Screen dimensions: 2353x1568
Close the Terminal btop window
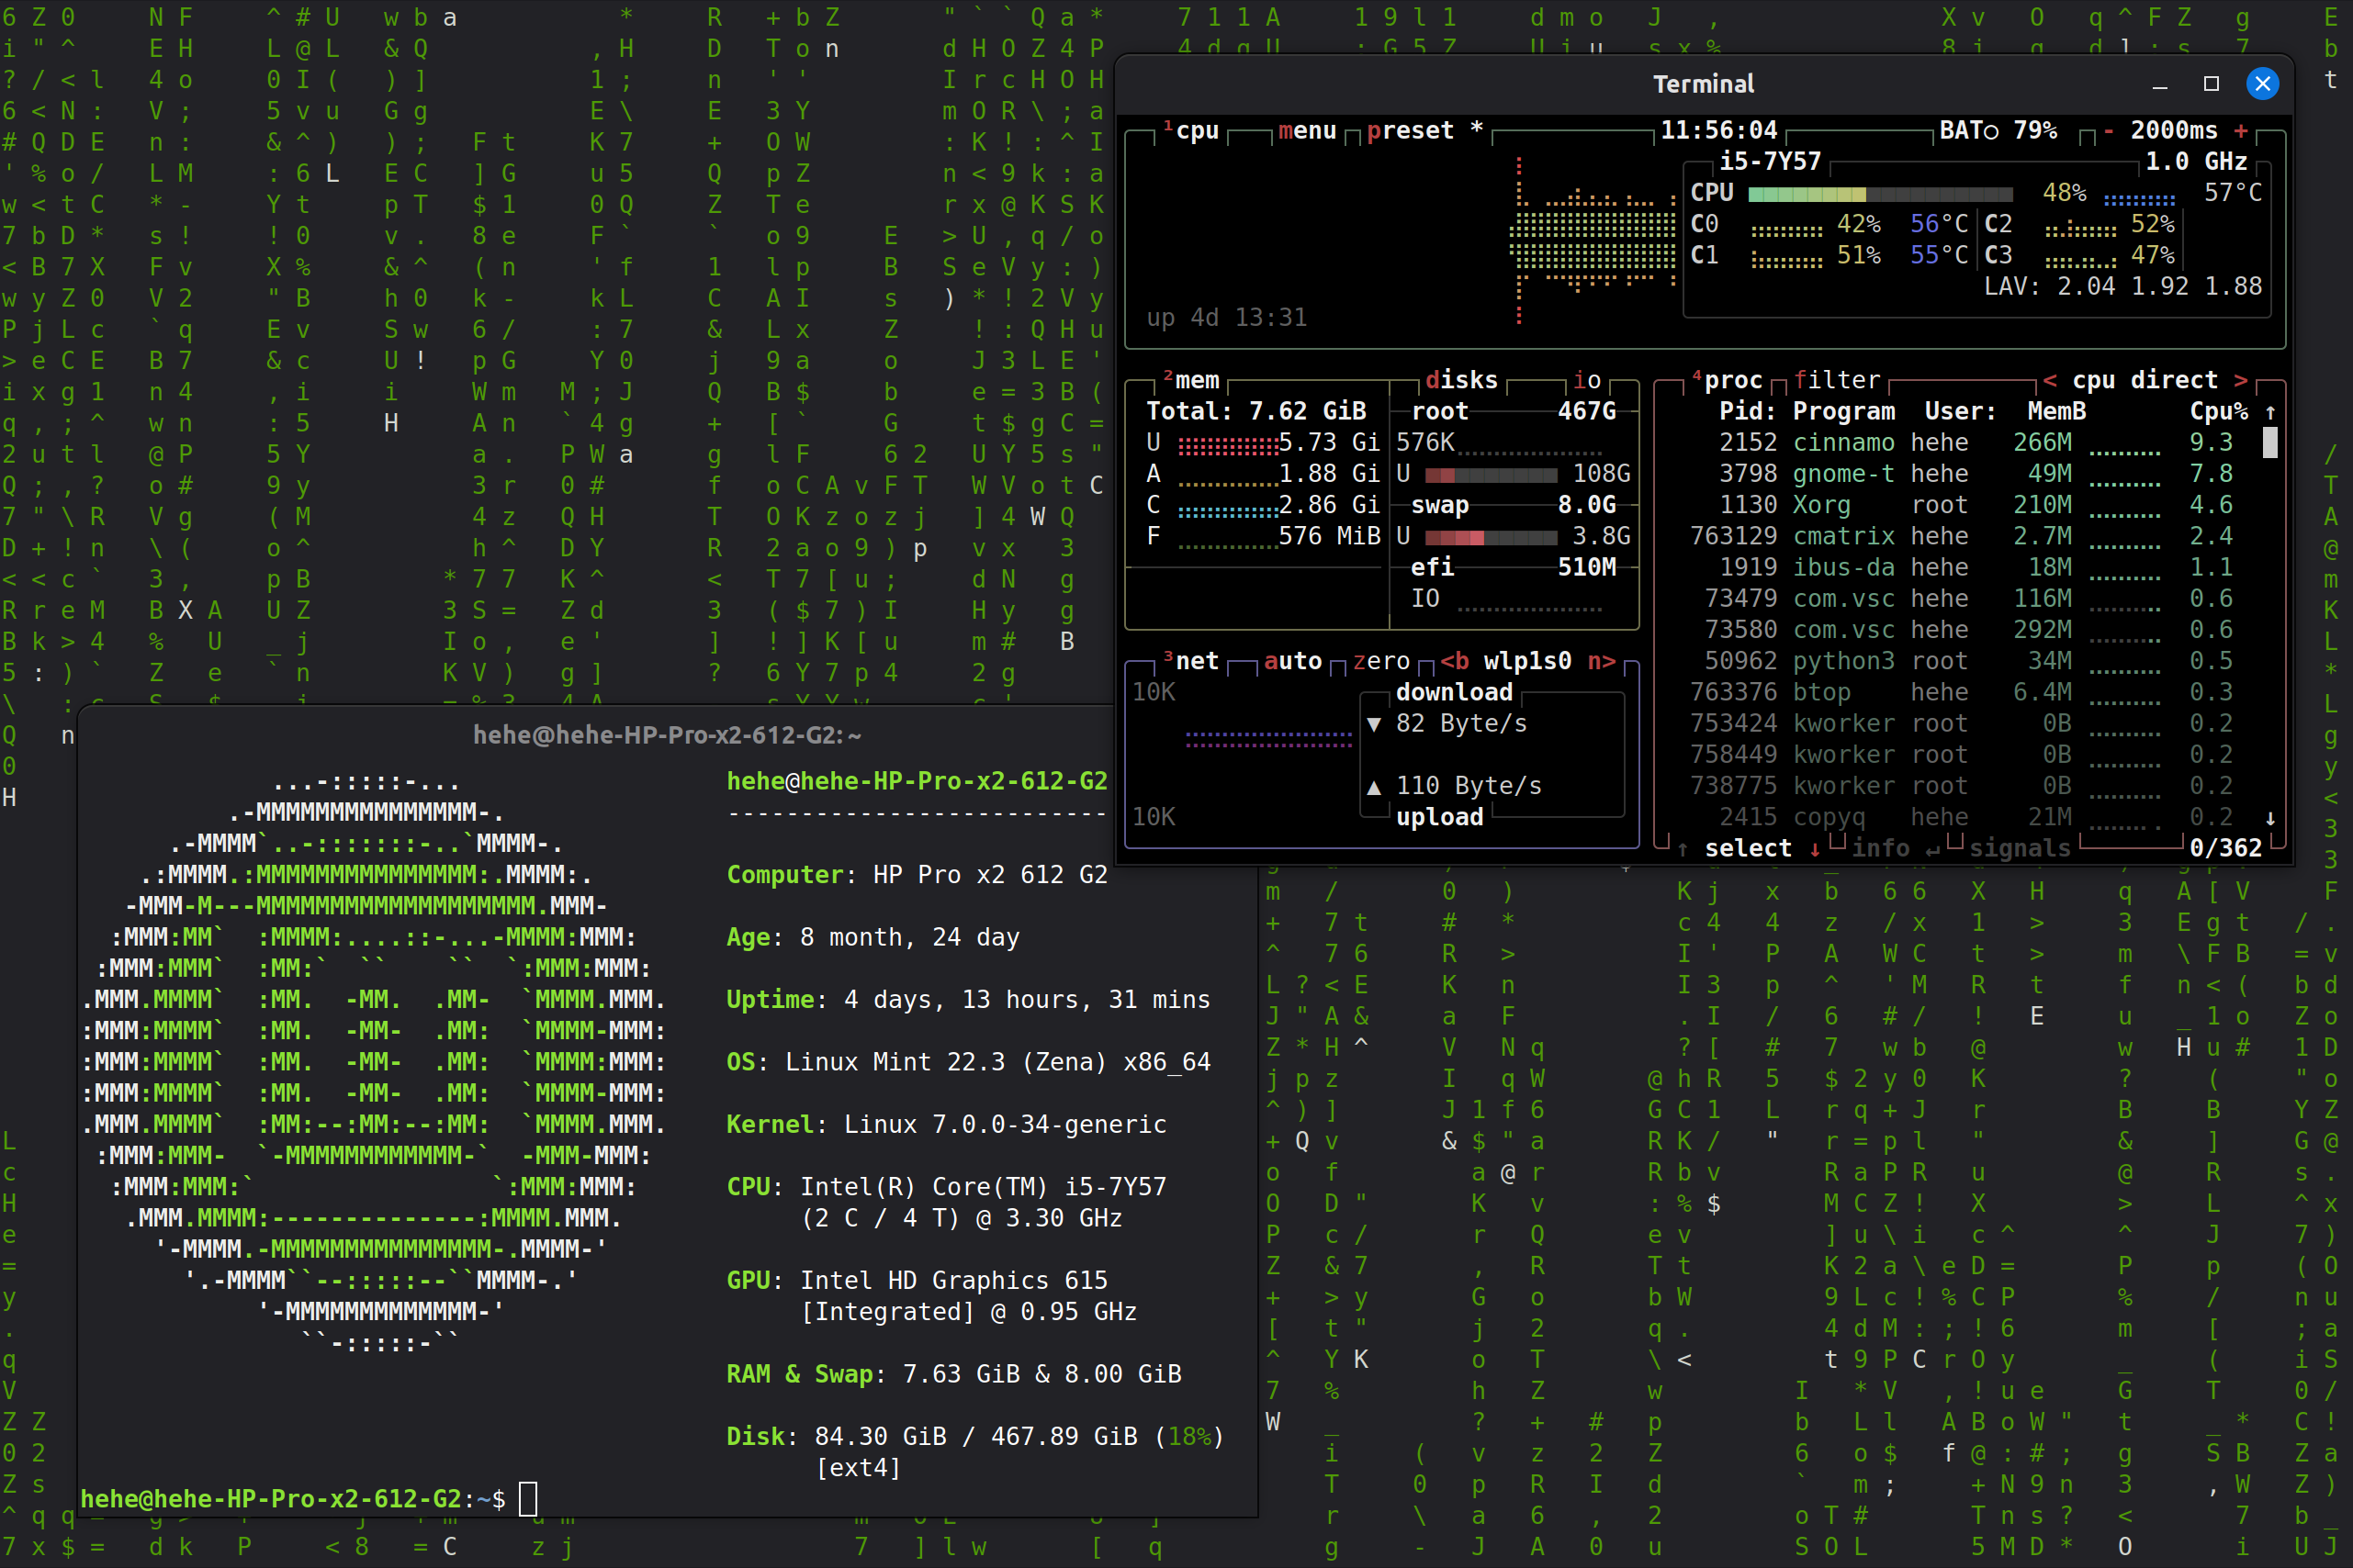click(2263, 83)
